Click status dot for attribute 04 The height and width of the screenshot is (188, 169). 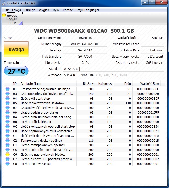[8, 98]
